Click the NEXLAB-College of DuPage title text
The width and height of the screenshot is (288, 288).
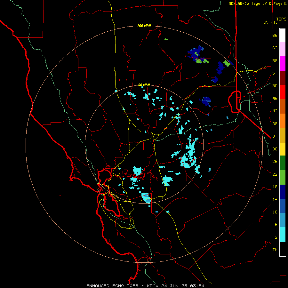tap(256, 4)
